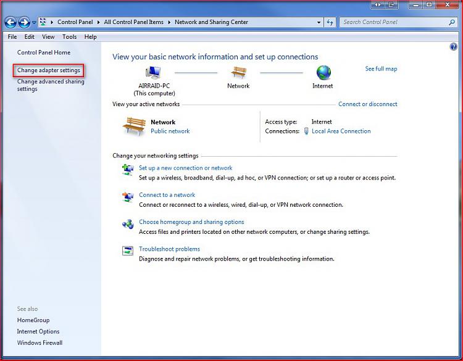Screen dimensions: 463x361
Task: Click the Network bench icon in map
Action: tap(238, 72)
